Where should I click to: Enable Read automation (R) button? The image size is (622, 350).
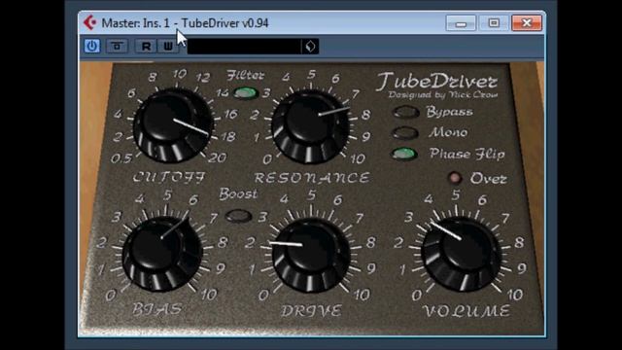[146, 46]
